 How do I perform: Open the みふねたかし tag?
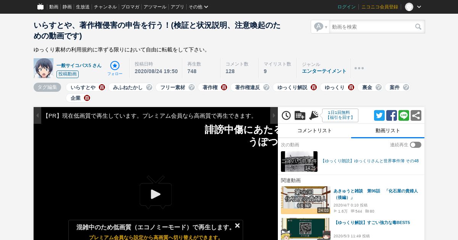coord(128,88)
